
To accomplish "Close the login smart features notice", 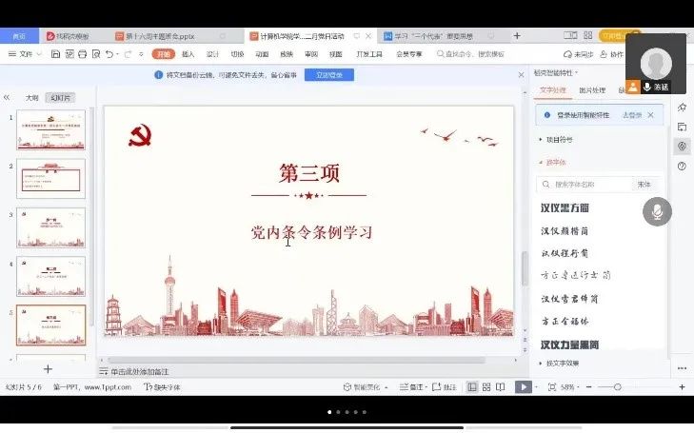I will (651, 115).
